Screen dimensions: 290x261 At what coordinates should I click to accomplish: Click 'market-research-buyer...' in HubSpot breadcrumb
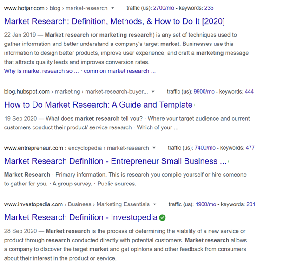(117, 92)
